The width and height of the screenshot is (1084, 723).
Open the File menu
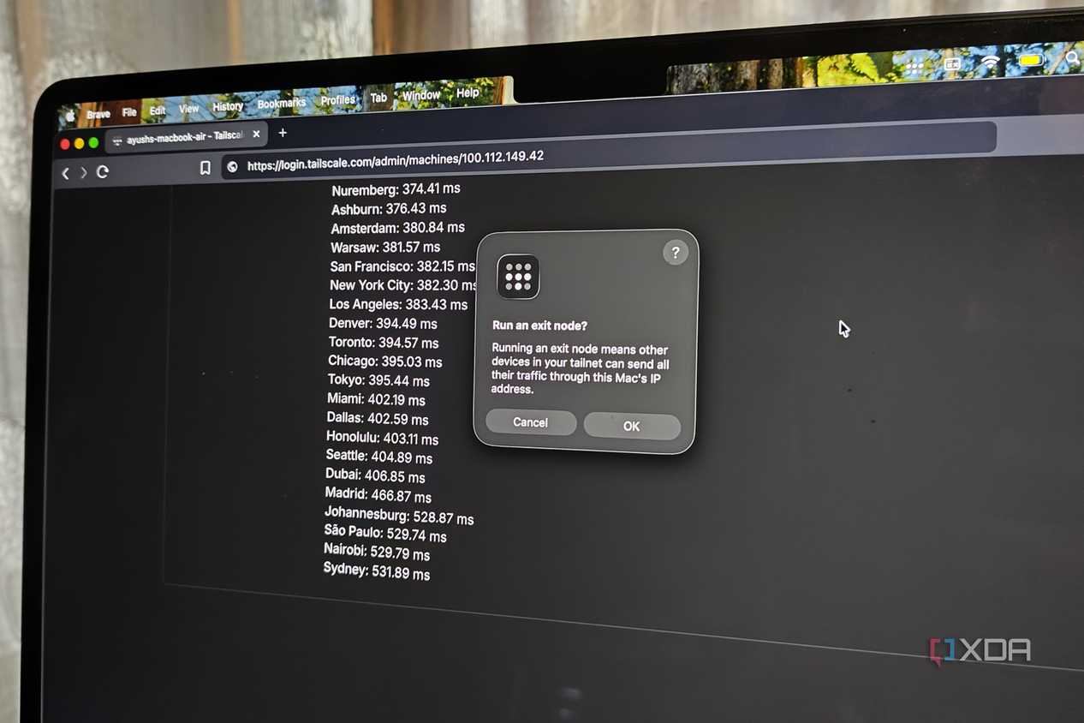(129, 112)
